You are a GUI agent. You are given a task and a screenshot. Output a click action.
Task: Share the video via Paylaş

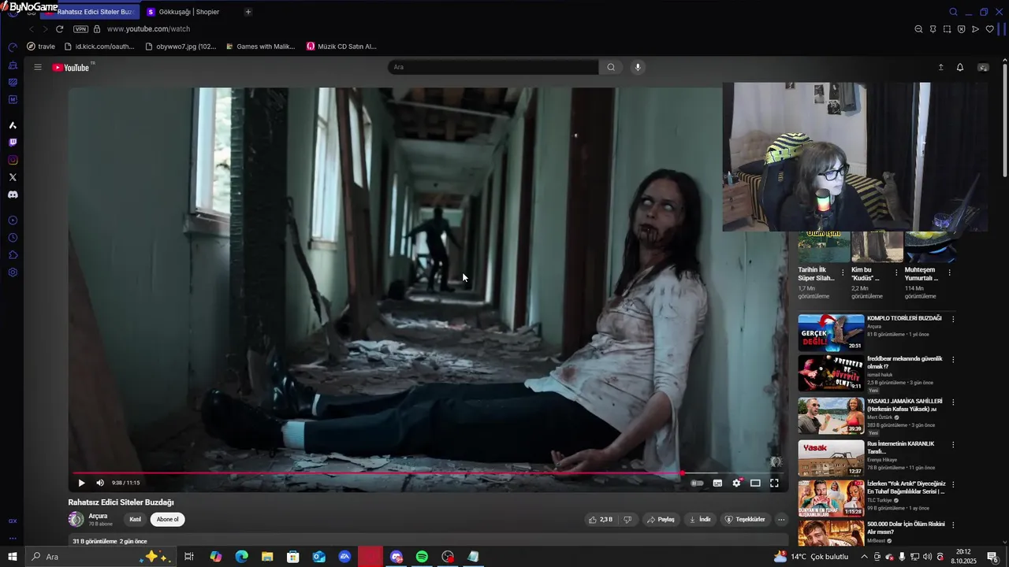(661, 520)
